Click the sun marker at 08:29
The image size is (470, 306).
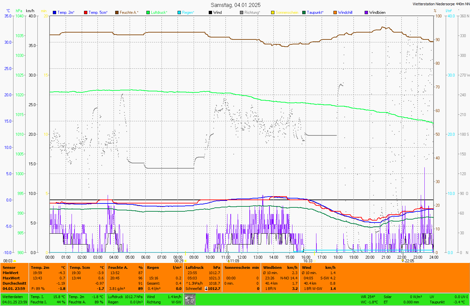(185, 261)
